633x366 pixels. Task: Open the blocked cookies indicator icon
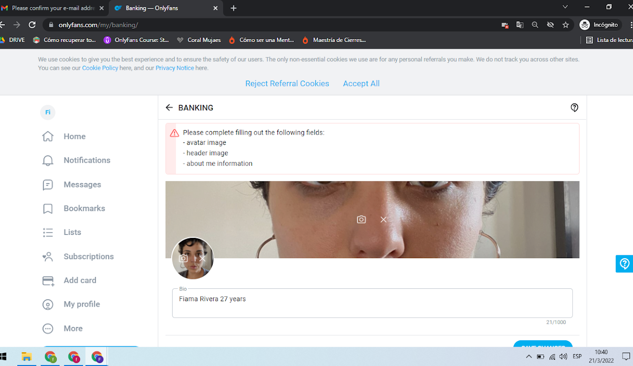[x=504, y=25]
